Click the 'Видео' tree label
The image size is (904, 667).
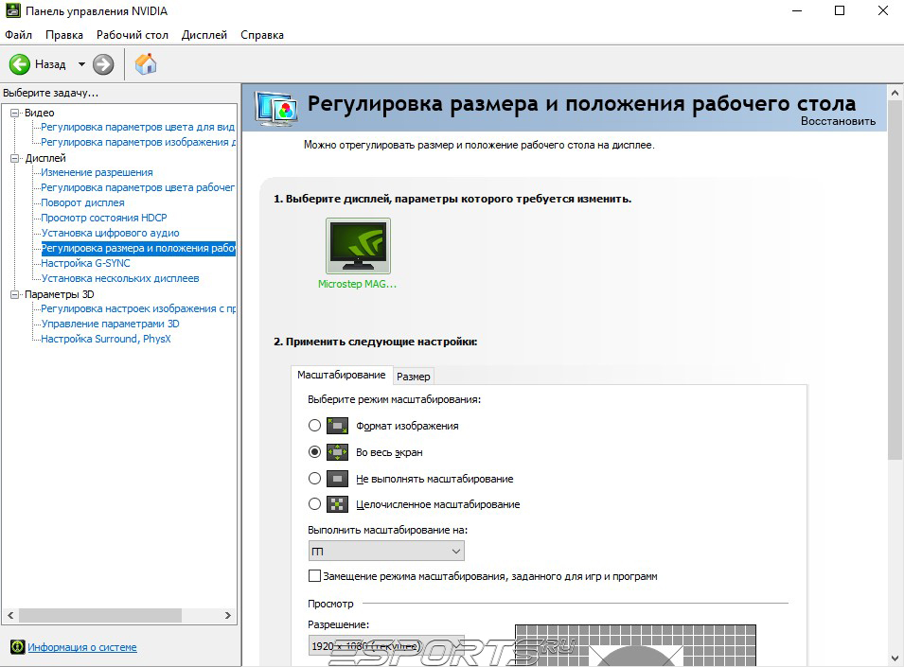click(39, 113)
